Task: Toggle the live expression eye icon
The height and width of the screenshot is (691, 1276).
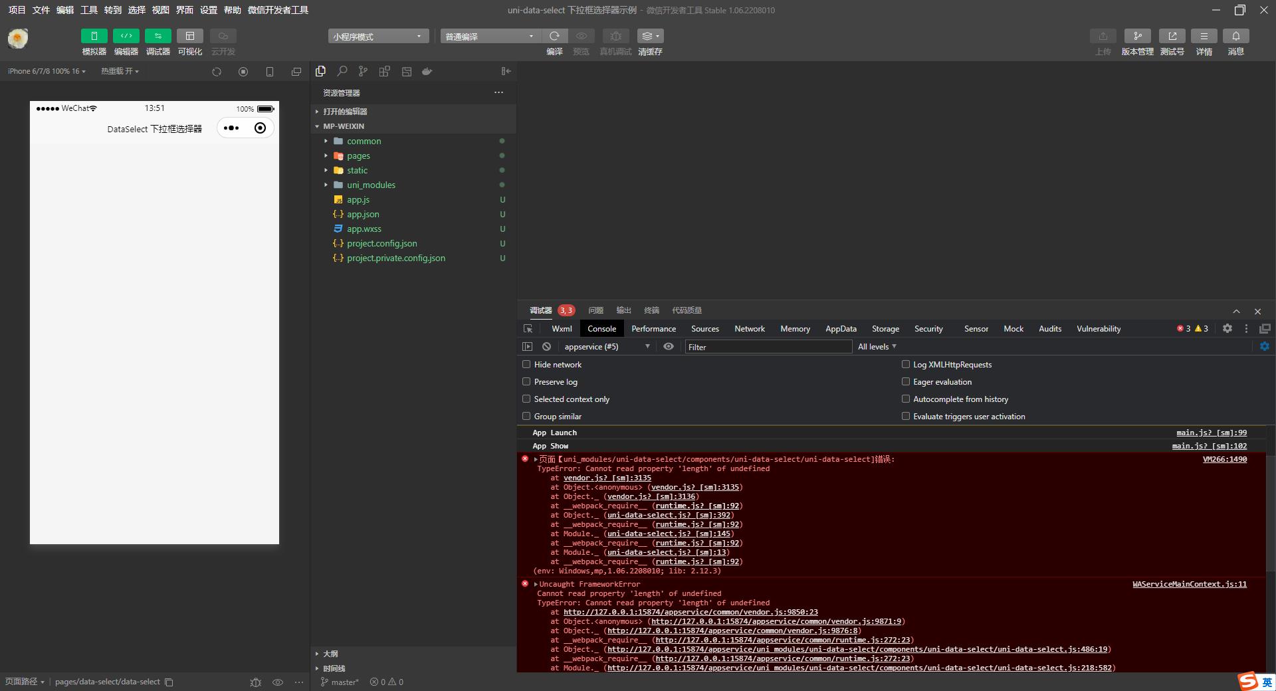Action: (x=669, y=347)
